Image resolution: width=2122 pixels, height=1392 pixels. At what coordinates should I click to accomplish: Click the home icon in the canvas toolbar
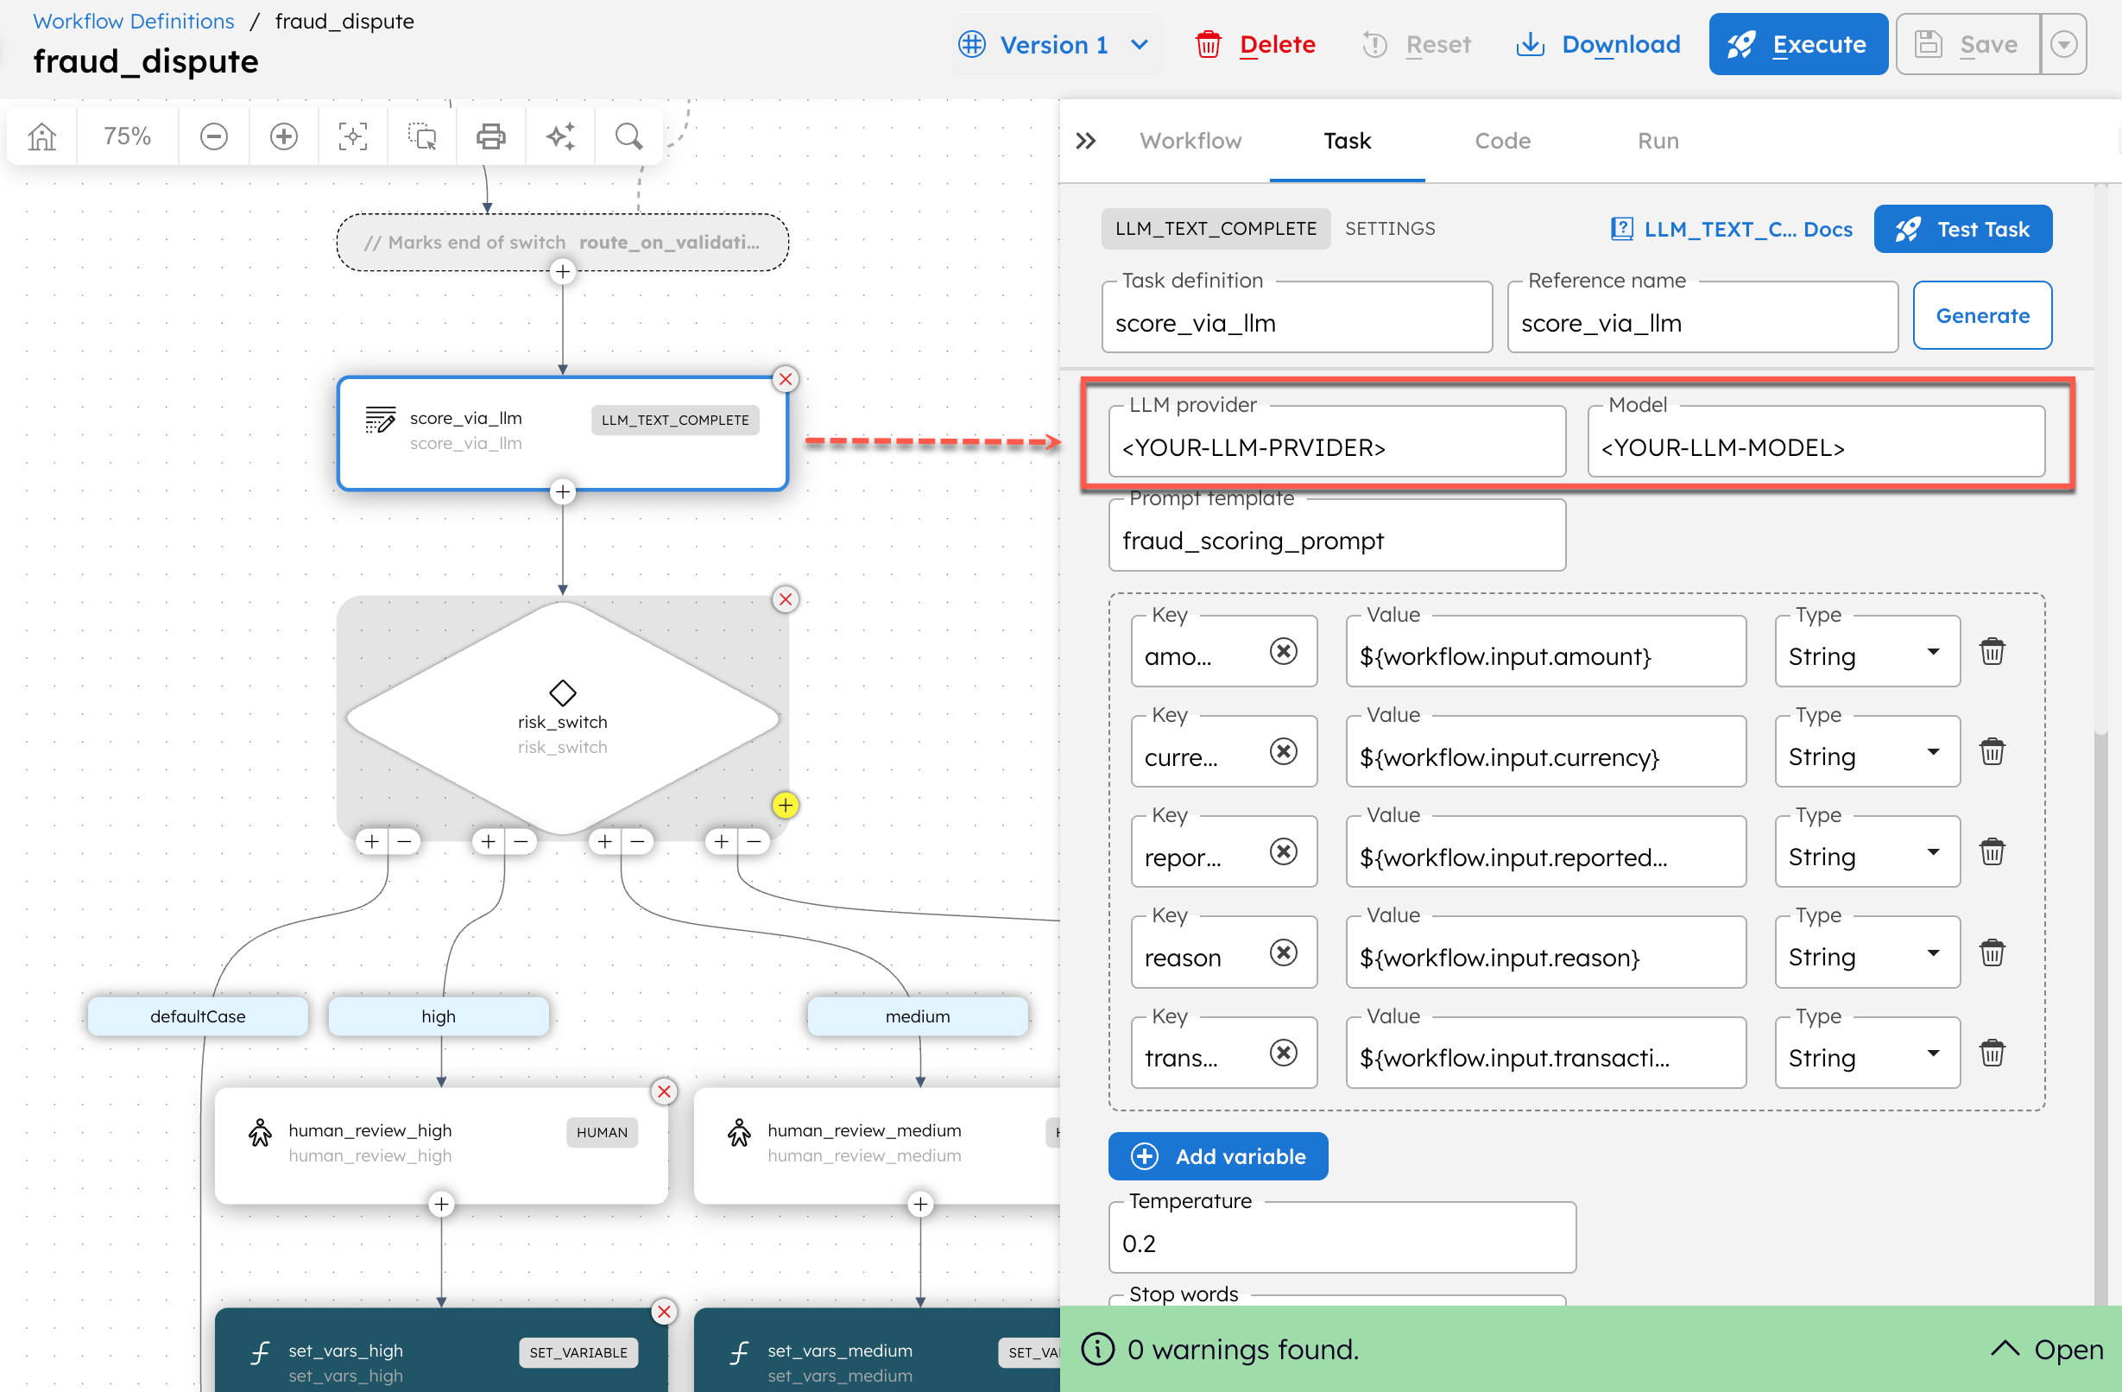tap(41, 136)
